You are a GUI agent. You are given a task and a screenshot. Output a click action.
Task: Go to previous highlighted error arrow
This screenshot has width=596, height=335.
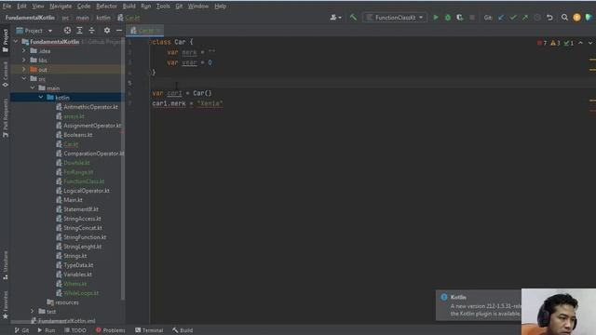point(580,43)
